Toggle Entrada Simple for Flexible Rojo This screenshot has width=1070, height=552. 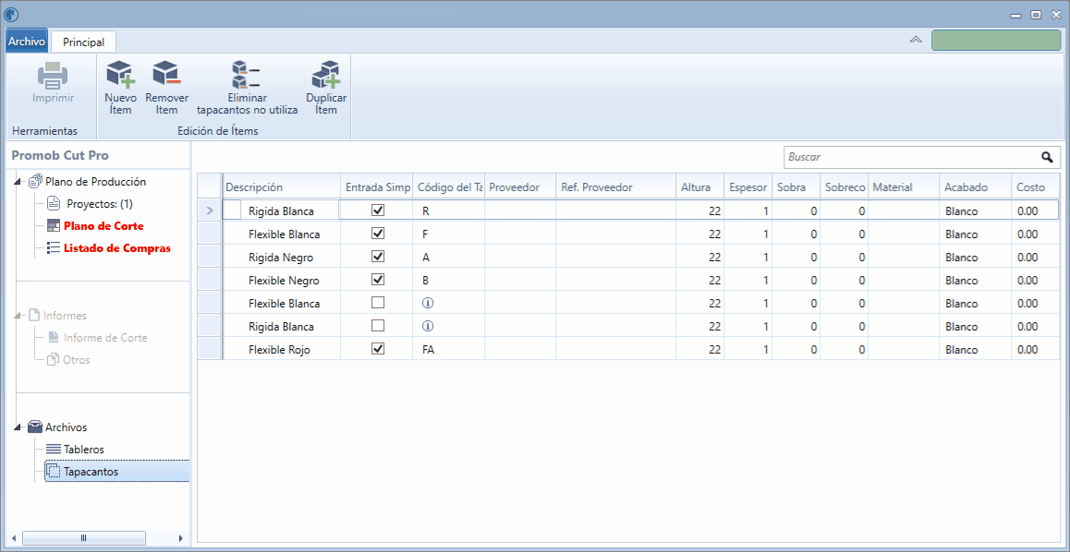(377, 348)
